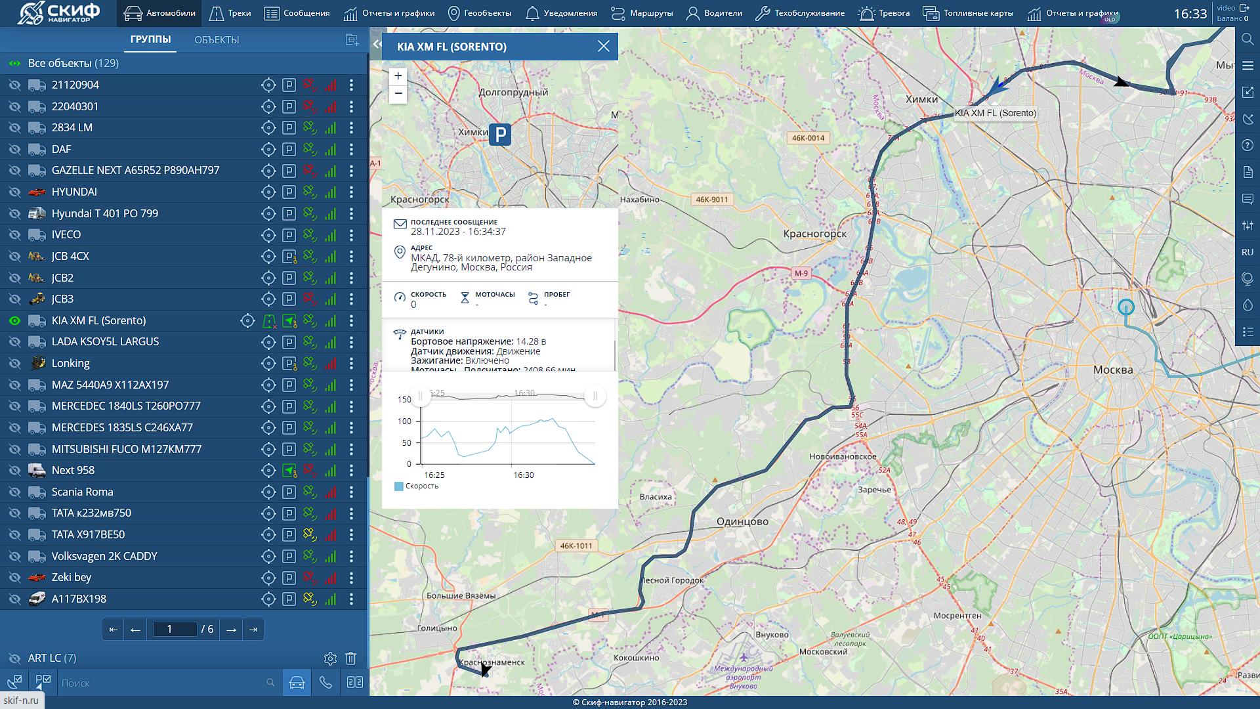Click the help question mark icon
The width and height of the screenshot is (1260, 709).
[x=1248, y=145]
